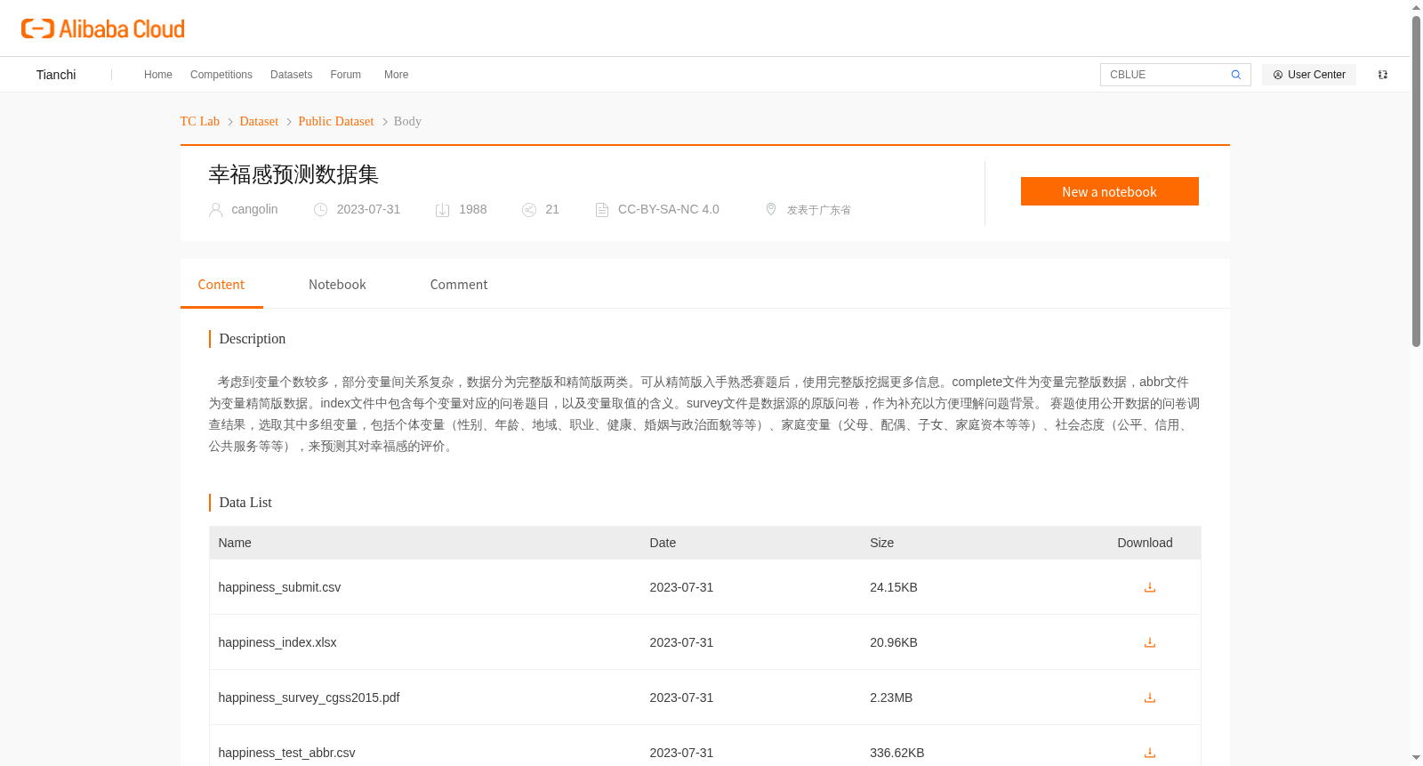Screen dimensions: 1423x766
Task: Click the Body breadcrumb text
Action: (407, 121)
